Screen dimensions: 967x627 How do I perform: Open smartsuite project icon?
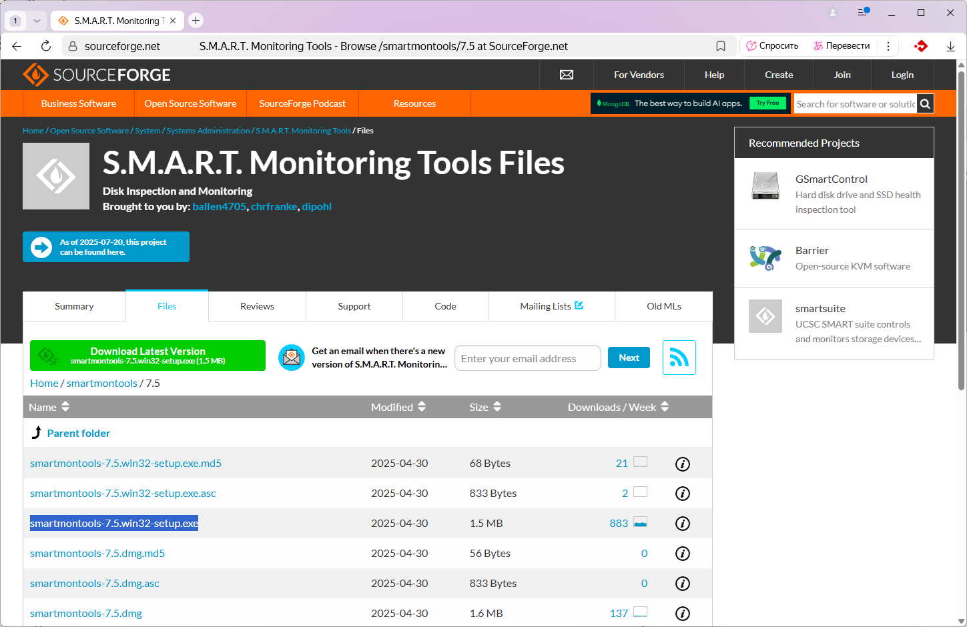point(765,316)
